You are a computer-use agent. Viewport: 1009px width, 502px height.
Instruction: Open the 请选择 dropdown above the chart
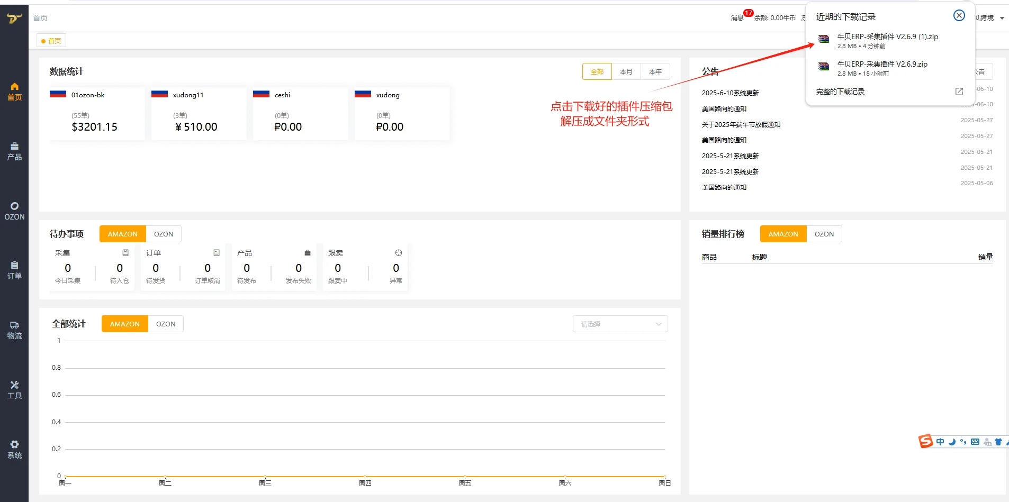[x=620, y=323]
